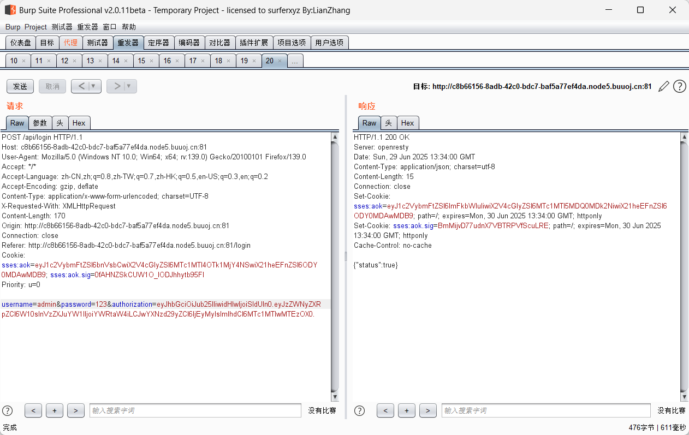Click the Burp Suite logo icon
689x435 pixels.
[10, 10]
